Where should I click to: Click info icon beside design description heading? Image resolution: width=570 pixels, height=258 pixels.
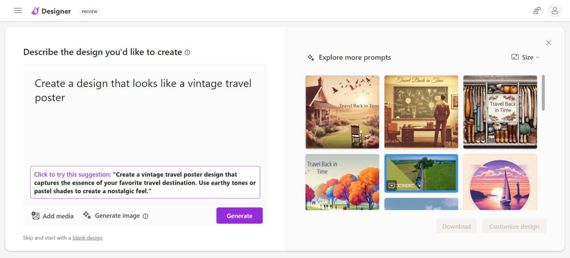click(x=187, y=53)
